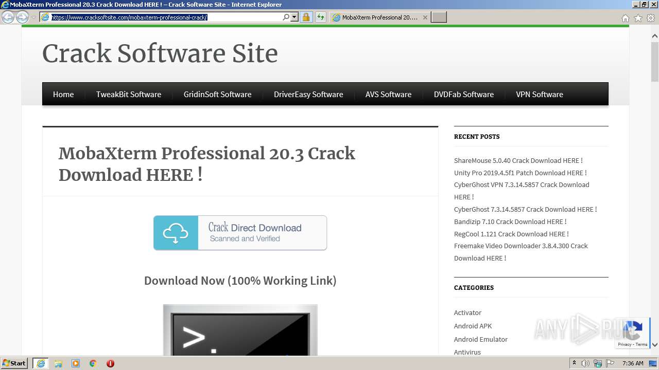The height and width of the screenshot is (370, 659).
Task: Click the reCAPTCHA Privacy link
Action: click(625, 344)
